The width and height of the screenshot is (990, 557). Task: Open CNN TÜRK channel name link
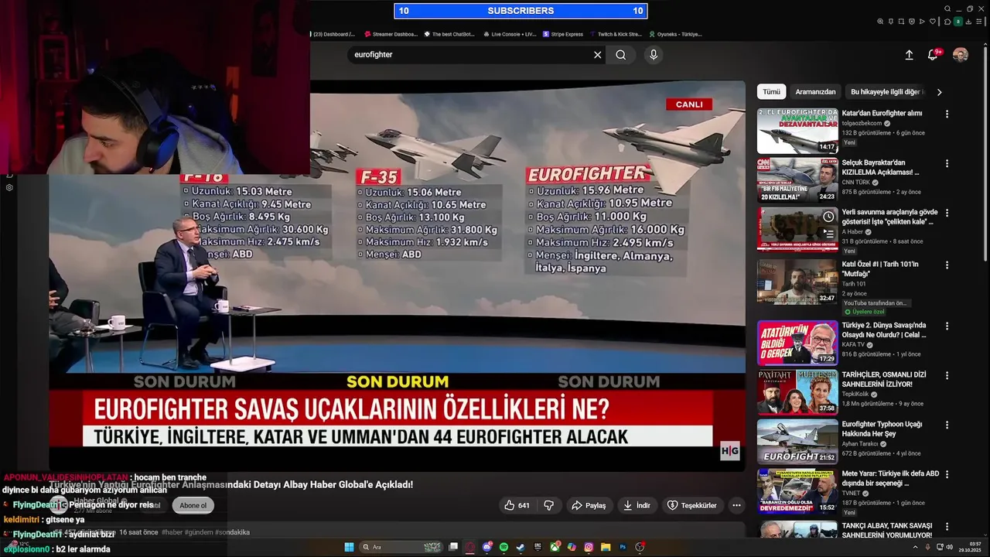tap(856, 183)
